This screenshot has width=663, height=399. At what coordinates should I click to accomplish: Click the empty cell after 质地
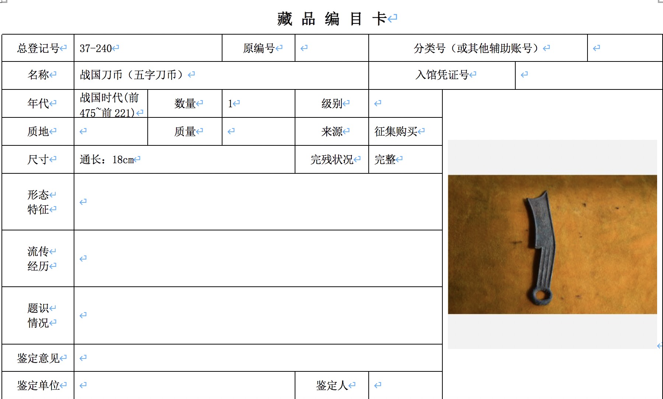(x=111, y=131)
